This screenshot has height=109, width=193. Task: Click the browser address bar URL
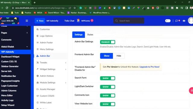coord(41,8)
